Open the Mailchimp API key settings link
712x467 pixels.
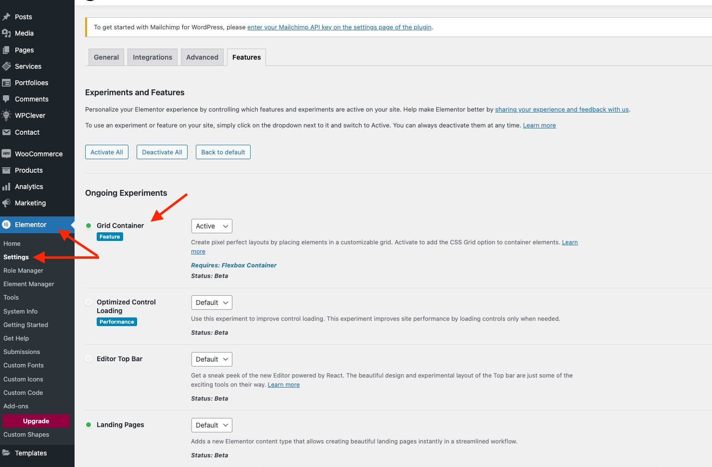[339, 27]
